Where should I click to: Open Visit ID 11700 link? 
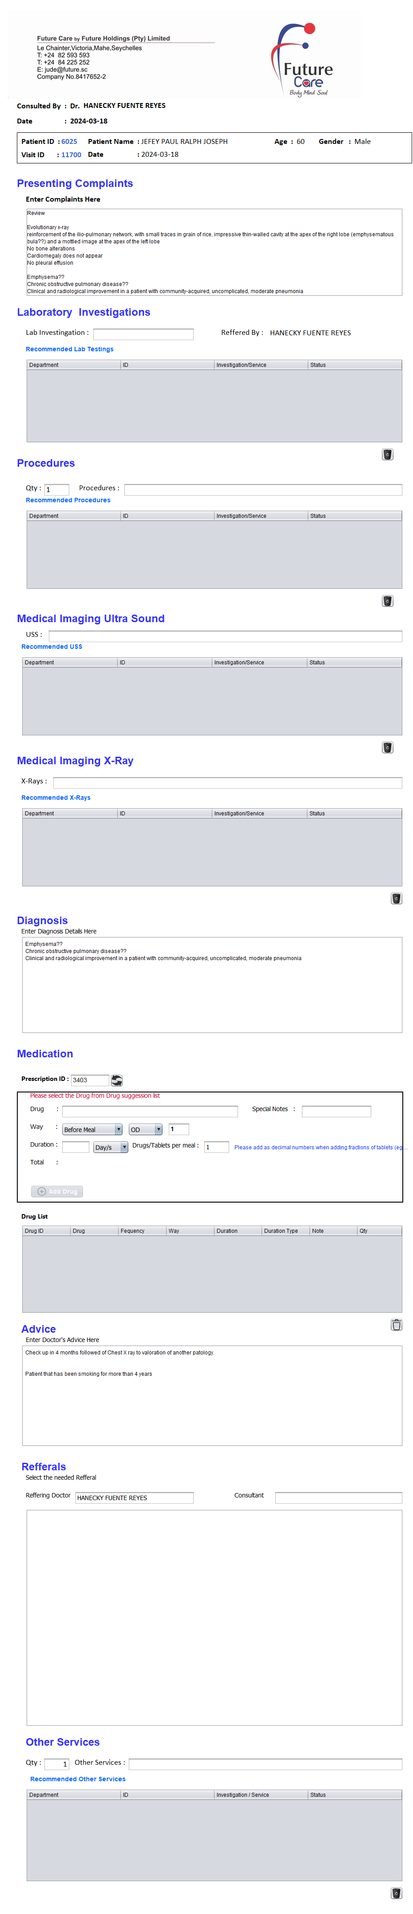point(71,155)
